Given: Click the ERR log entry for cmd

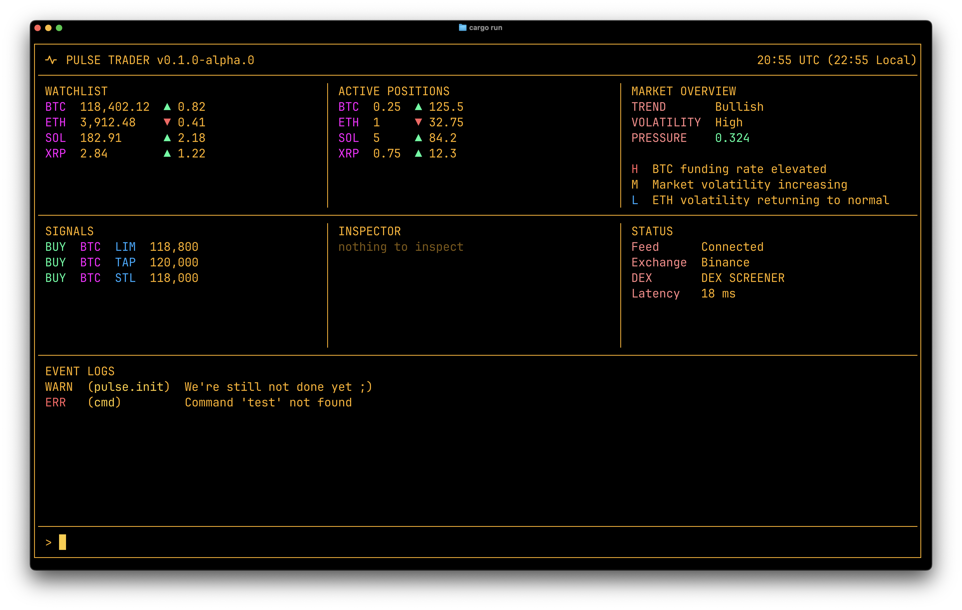Looking at the screenshot, I should click(199, 403).
